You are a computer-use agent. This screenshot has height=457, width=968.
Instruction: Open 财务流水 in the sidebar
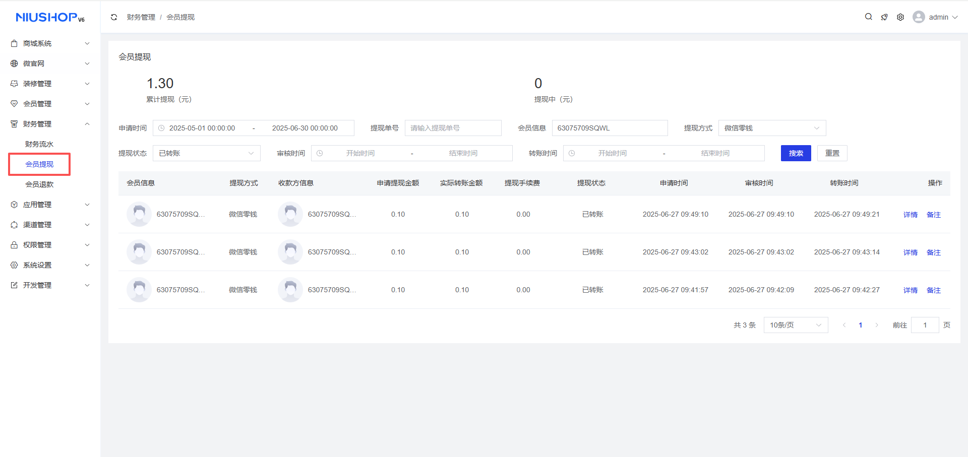tap(39, 144)
